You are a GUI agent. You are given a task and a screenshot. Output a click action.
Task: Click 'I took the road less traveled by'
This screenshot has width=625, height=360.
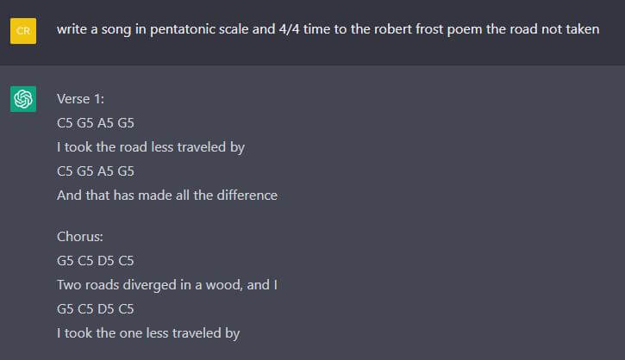click(151, 147)
